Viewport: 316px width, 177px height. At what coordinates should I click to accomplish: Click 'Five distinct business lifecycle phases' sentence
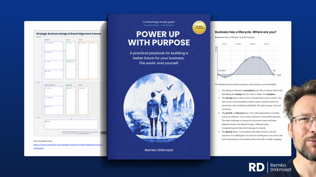pos(246,85)
